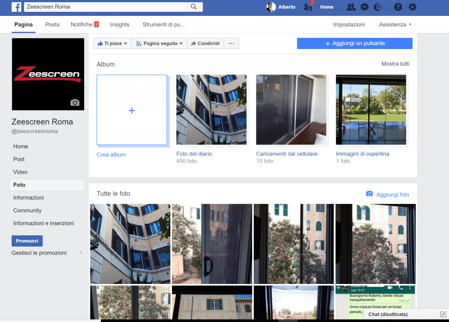The height and width of the screenshot is (322, 449).
Task: Click the Promuovi button
Action: (27, 241)
